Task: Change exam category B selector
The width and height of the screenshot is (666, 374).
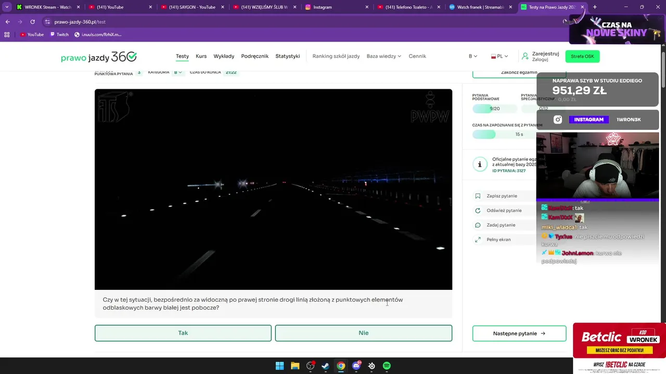Action: (x=178, y=72)
